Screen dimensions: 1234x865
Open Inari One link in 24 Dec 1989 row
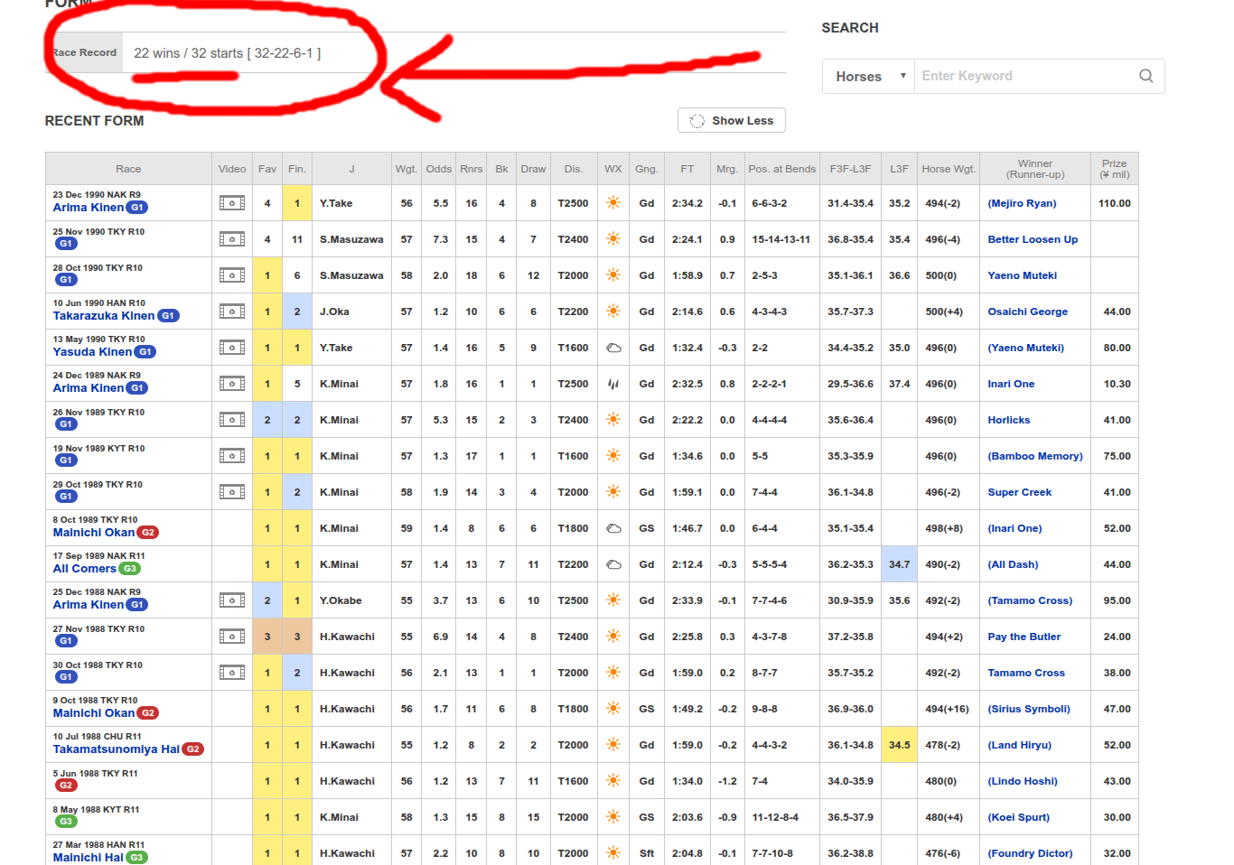1011,384
